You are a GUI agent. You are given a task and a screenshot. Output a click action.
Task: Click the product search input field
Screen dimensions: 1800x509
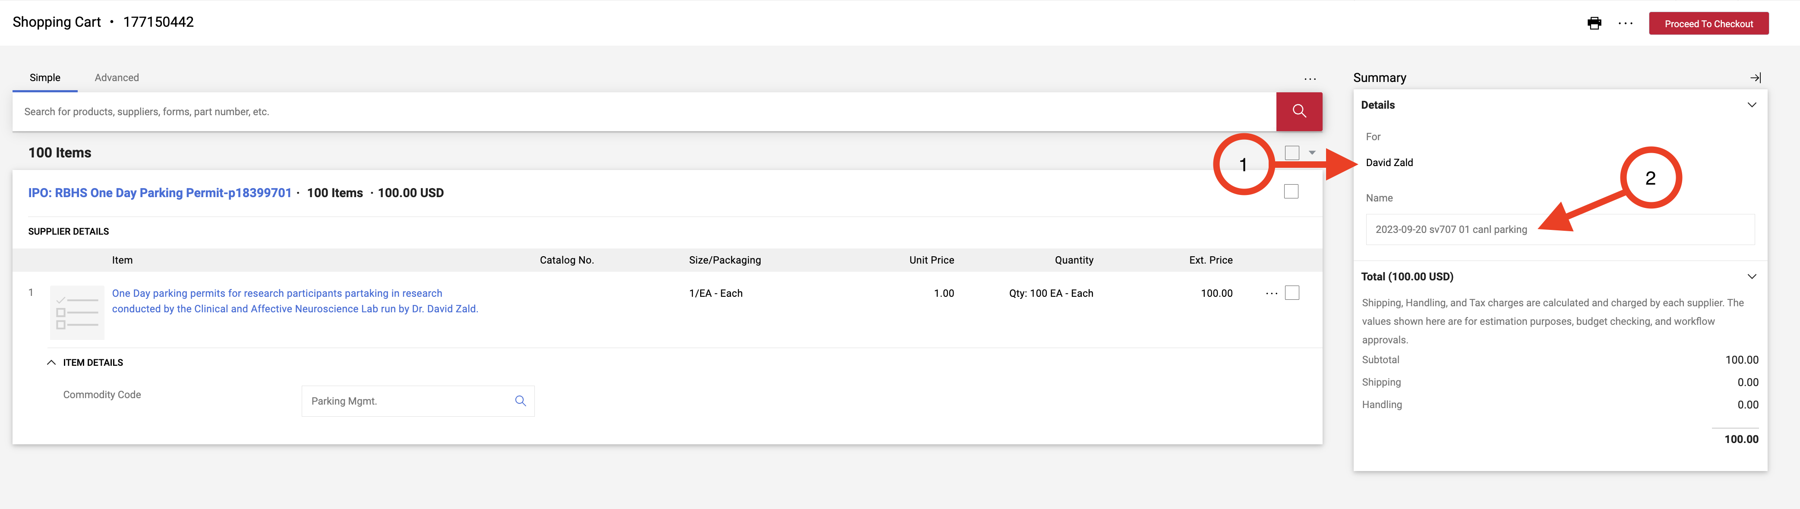[x=644, y=112]
